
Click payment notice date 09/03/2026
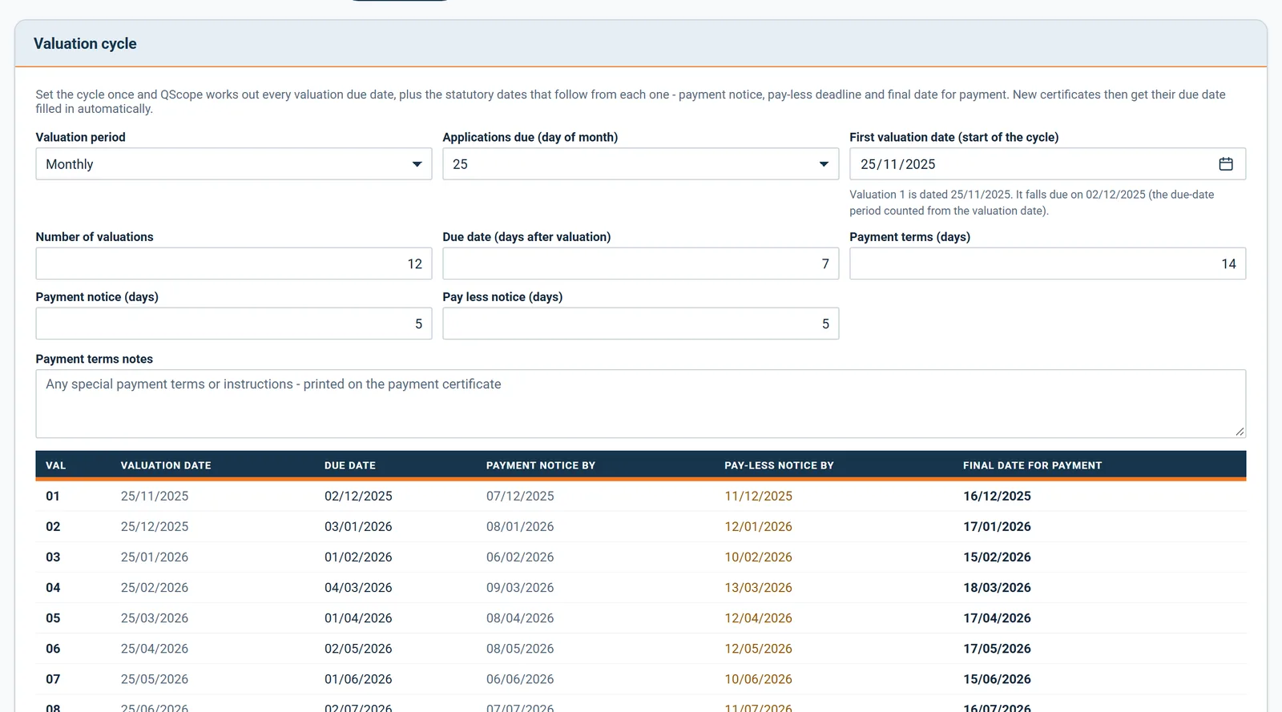520,588
